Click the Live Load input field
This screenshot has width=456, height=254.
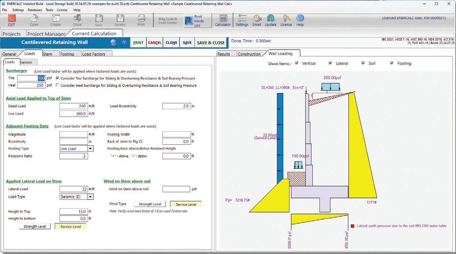[73, 113]
